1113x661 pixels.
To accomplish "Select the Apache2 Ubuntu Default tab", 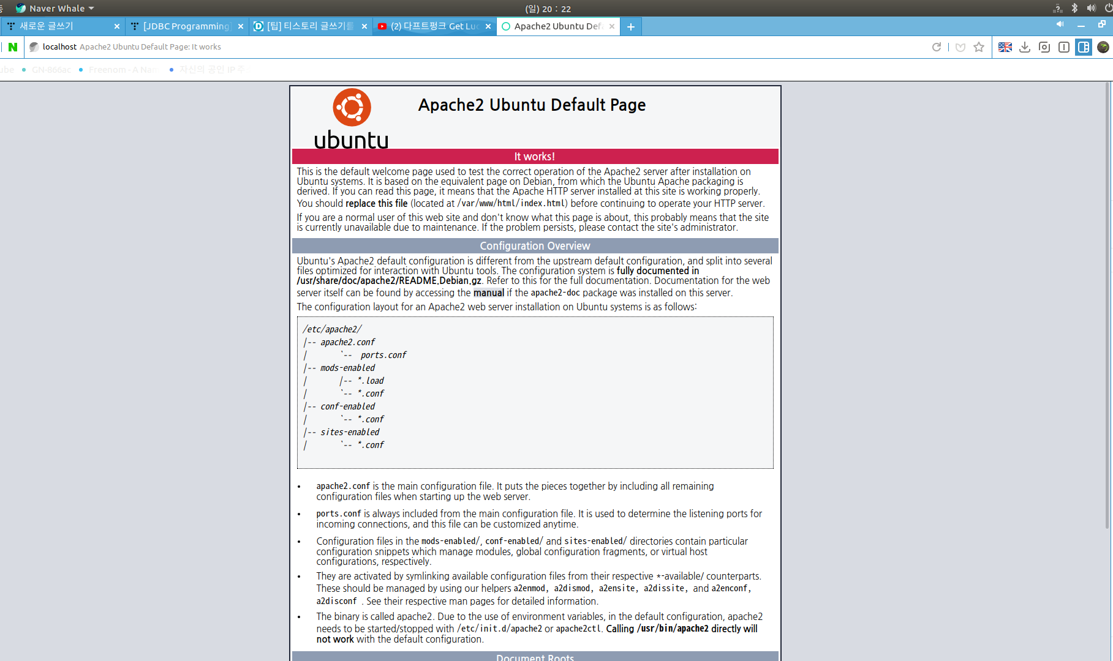I will (557, 26).
